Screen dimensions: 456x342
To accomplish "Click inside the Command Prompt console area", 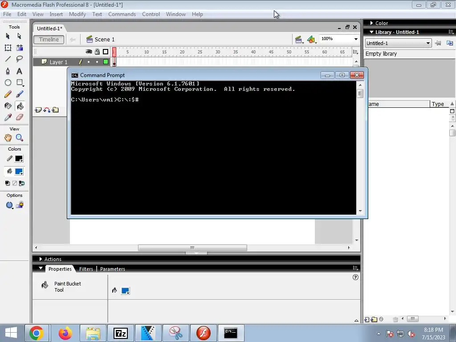I will tap(213, 148).
